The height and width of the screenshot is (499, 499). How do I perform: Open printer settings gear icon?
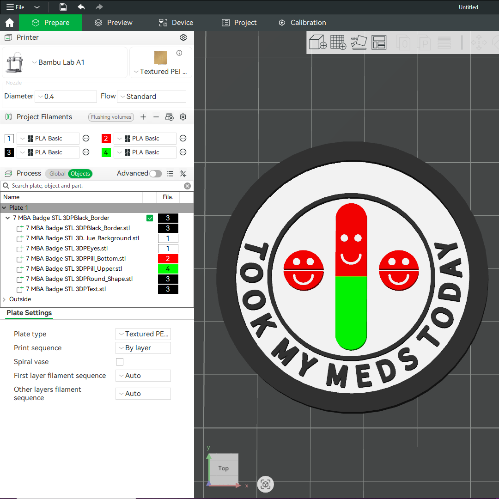[183, 37]
